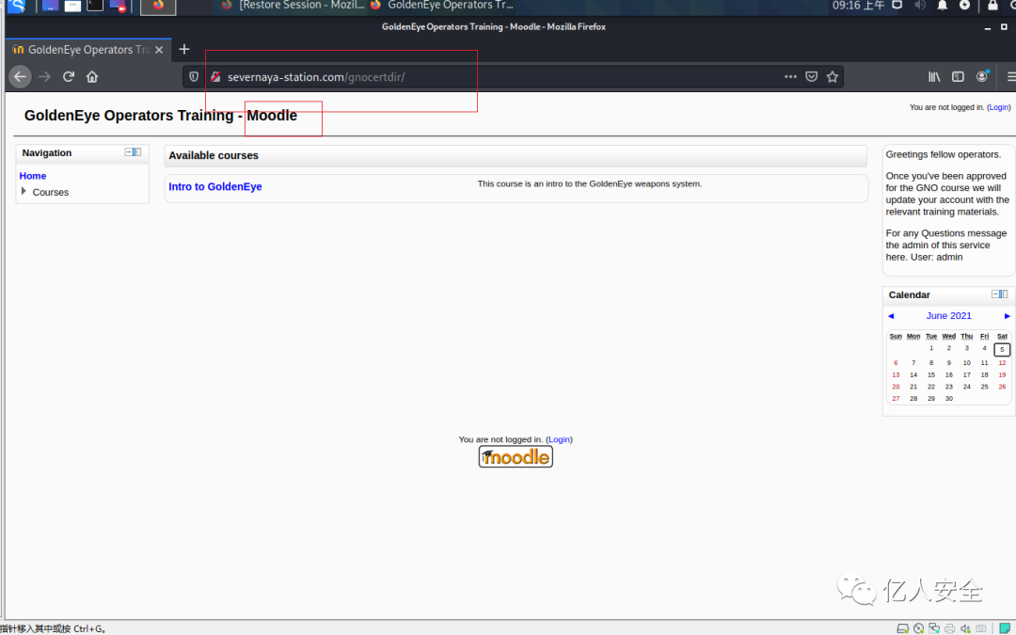Image resolution: width=1016 pixels, height=635 pixels.
Task: Open the Firefox hamburger menu
Action: coord(1010,76)
